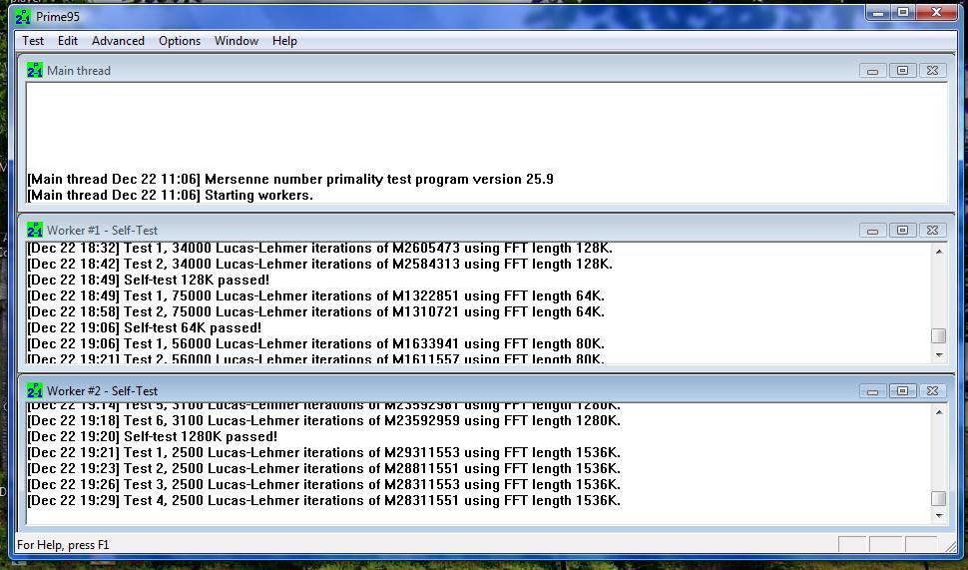This screenshot has width=968, height=570.
Task: Click the M28311553 Test 3 line
Action: click(x=323, y=485)
